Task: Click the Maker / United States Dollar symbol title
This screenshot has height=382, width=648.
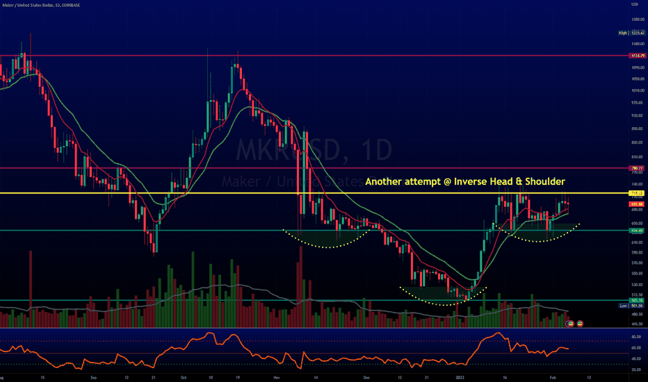Action: [41, 5]
